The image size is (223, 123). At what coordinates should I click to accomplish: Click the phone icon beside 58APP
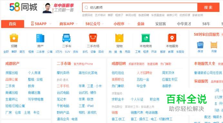tap(33, 23)
